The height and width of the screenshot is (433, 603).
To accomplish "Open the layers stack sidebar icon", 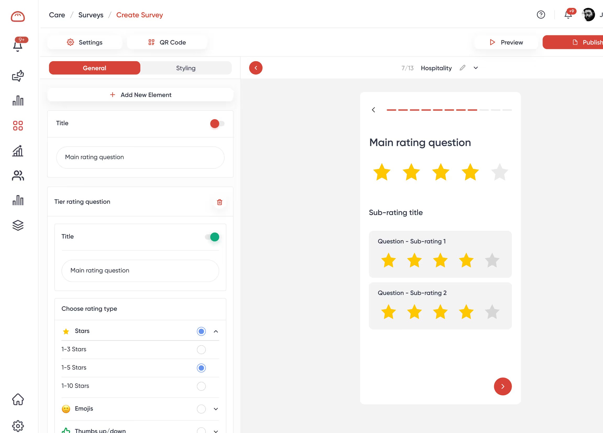I will 18,225.
